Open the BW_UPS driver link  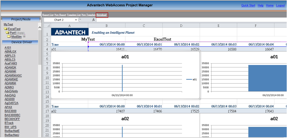10,127
